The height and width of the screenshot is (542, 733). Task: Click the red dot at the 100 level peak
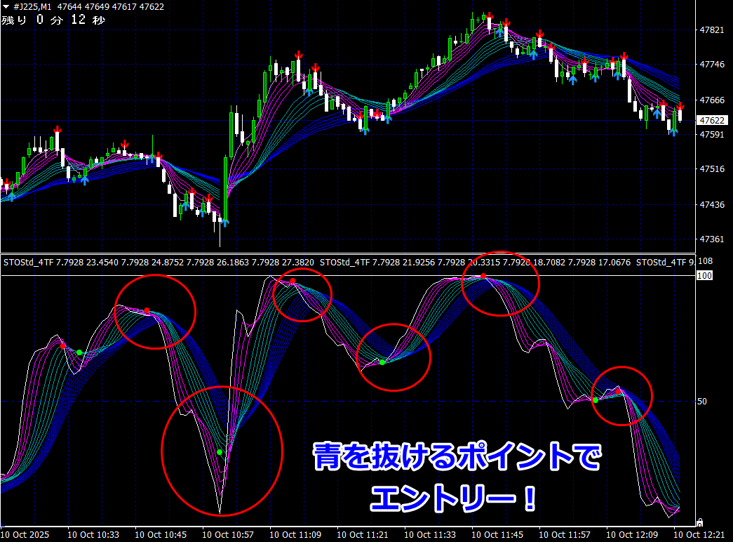pyautogui.click(x=483, y=276)
